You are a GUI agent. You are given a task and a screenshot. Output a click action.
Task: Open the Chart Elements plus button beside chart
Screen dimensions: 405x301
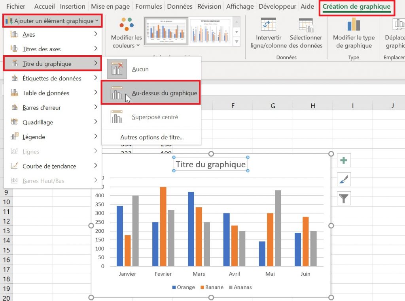(x=344, y=160)
